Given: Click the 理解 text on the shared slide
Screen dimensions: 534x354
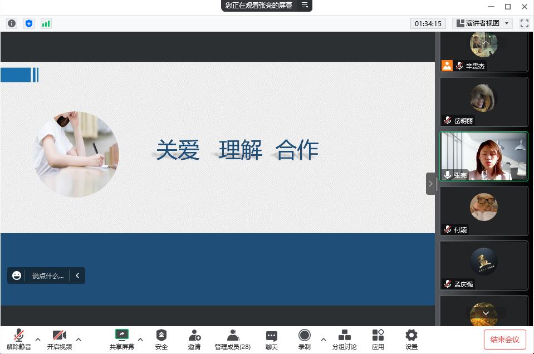Looking at the screenshot, I should tap(241, 150).
